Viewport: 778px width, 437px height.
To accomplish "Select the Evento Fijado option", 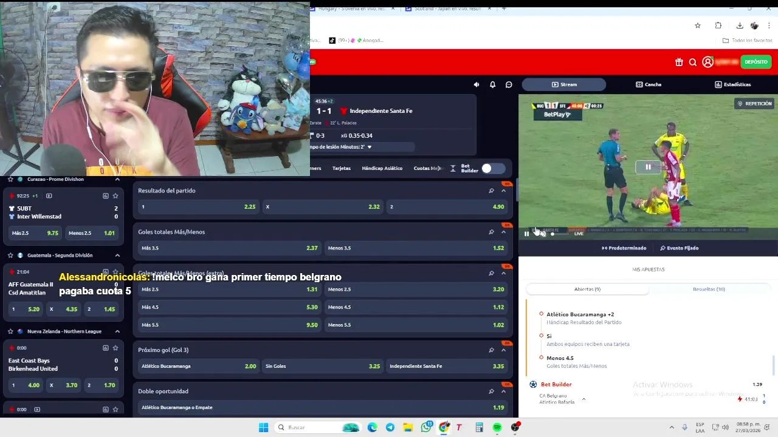I will coord(679,248).
